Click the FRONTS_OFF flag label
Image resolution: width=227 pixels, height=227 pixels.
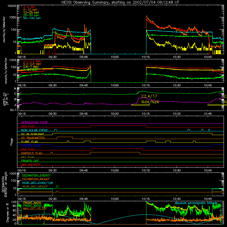[30, 161]
